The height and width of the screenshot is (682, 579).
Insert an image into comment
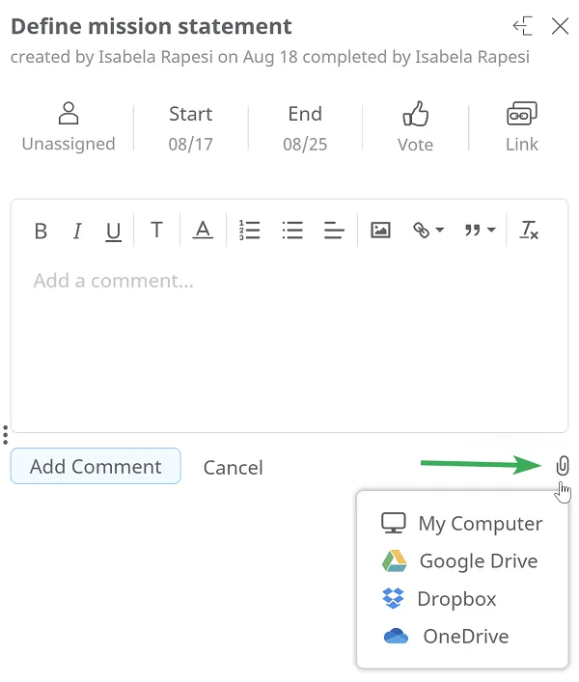380,230
